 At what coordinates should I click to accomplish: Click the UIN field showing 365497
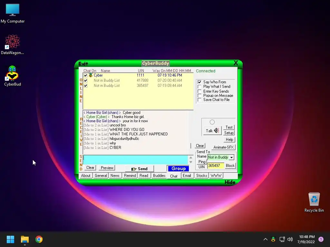(216, 166)
